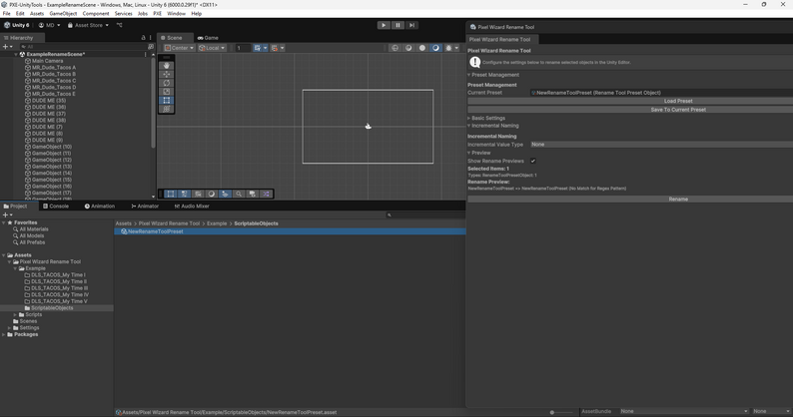This screenshot has height=417, width=793.
Task: Click the Current Preset object field
Action: coord(661,93)
